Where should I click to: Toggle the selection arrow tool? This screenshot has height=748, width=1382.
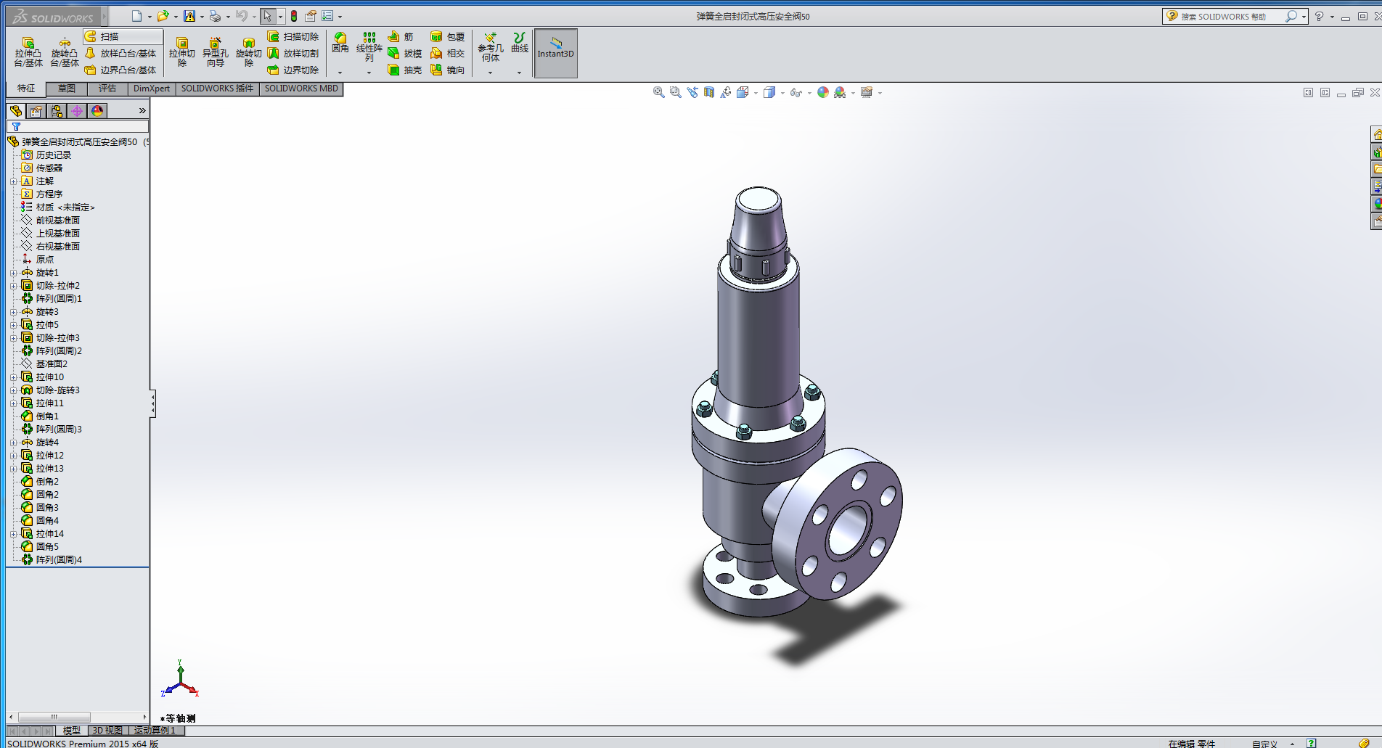click(x=268, y=16)
